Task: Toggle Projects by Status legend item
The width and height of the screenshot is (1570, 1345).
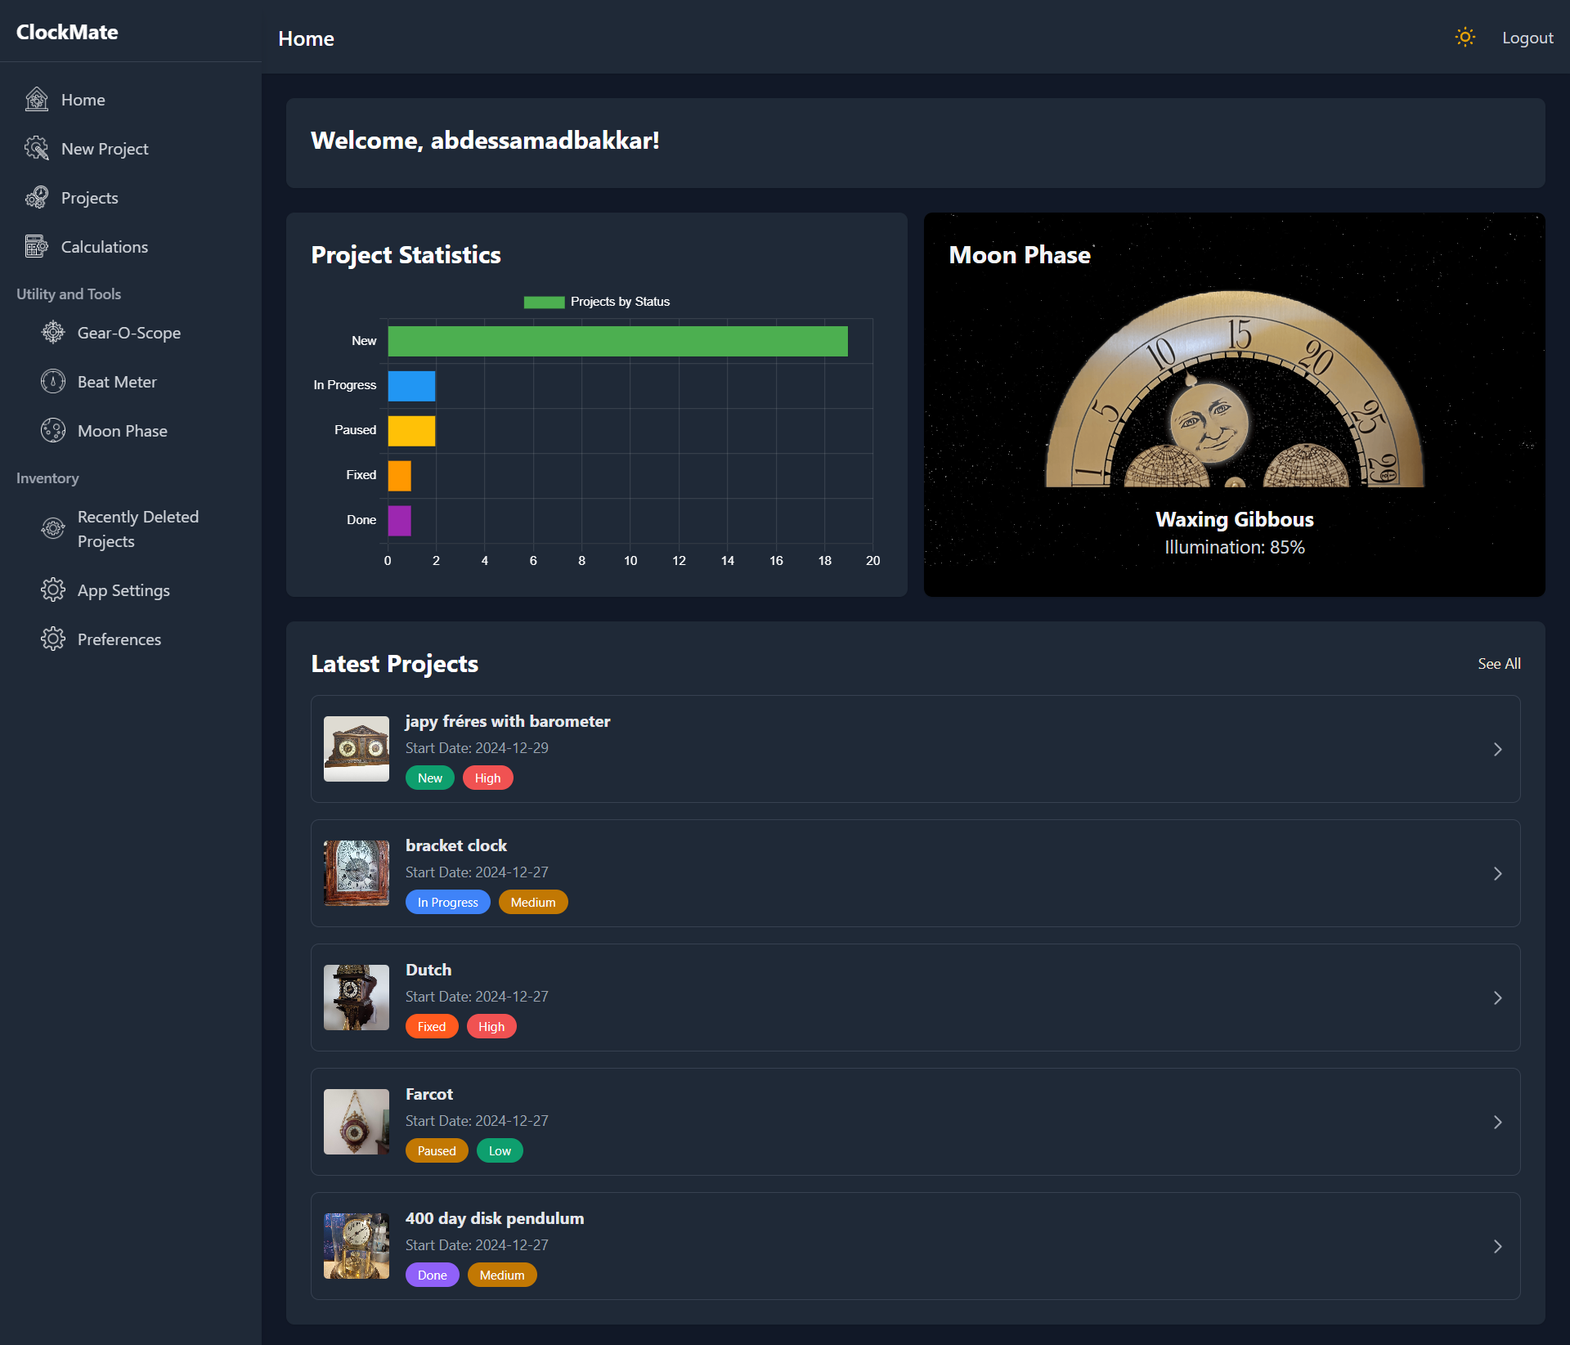Action: tap(597, 302)
